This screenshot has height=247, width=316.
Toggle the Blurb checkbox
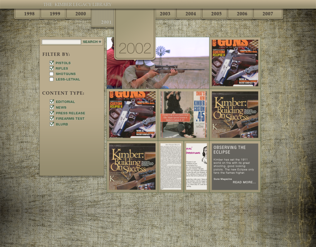[x=52, y=124]
